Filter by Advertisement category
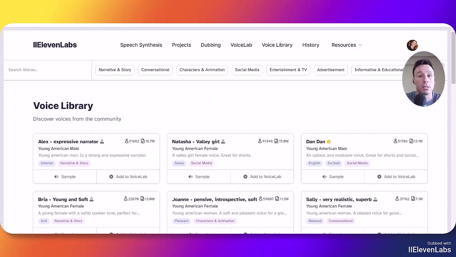 tap(331, 70)
